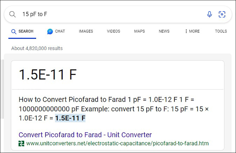The image size is (236, 153).
Task: Select the MAPS tab
Action: coord(139,31)
